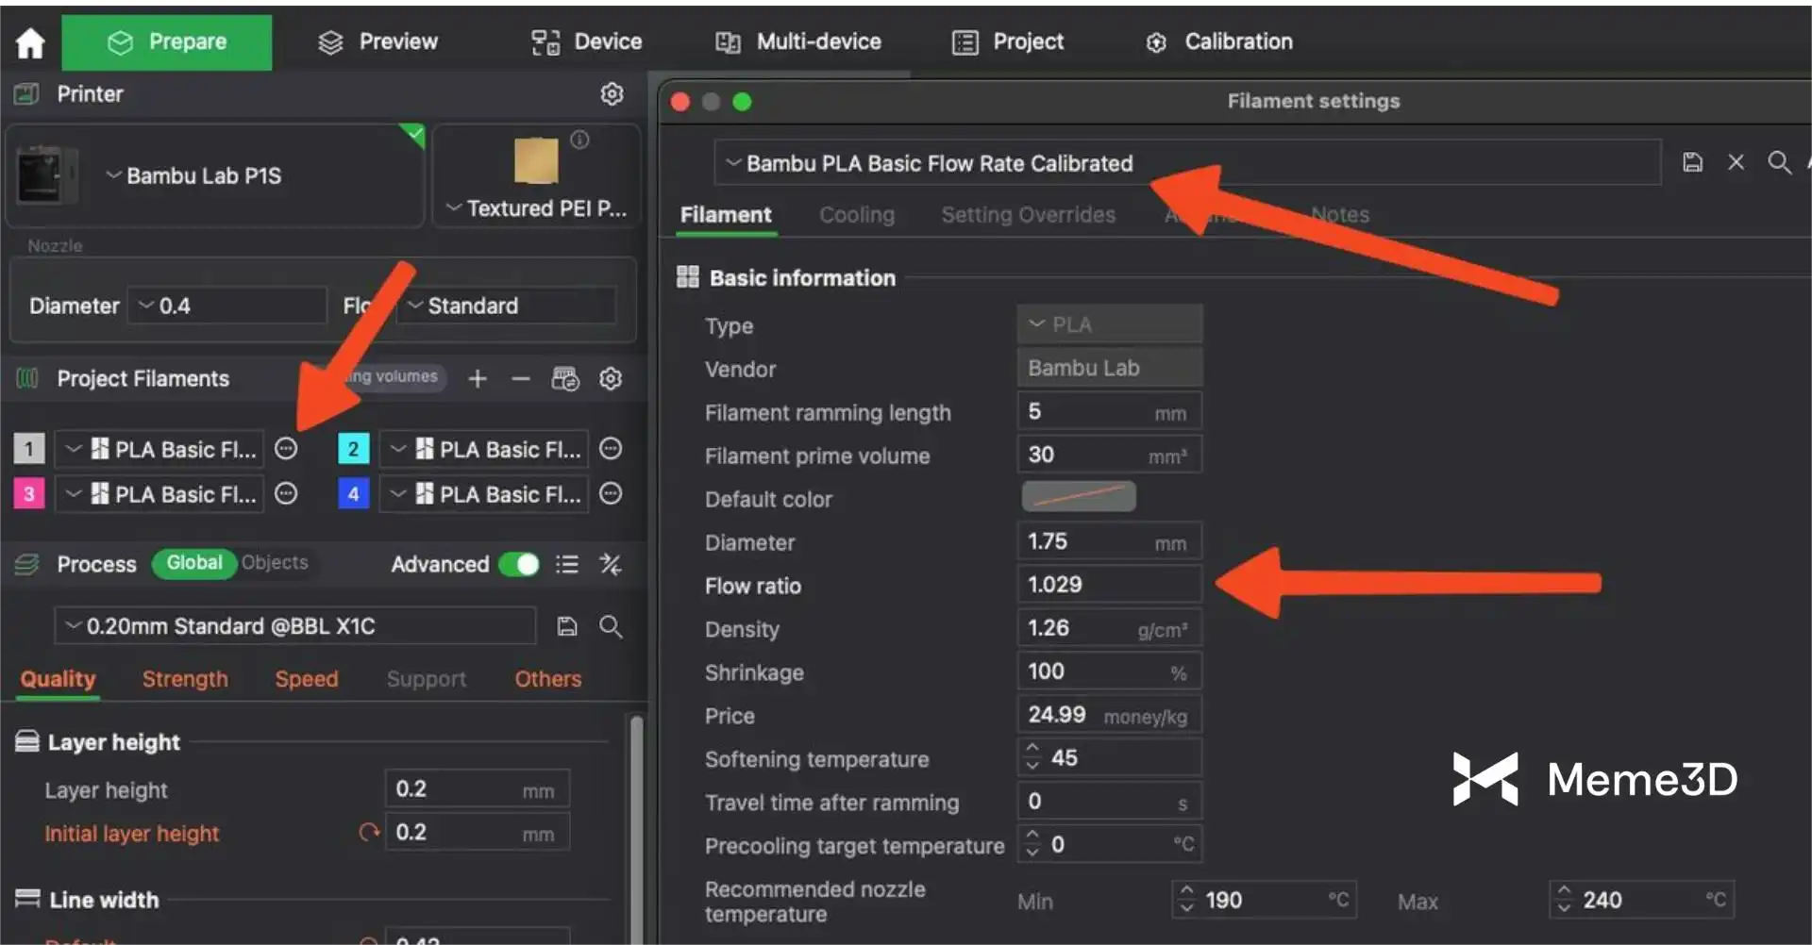Switch to the Preview tab
Image resolution: width=1812 pixels, height=945 pixels.
[x=378, y=42]
